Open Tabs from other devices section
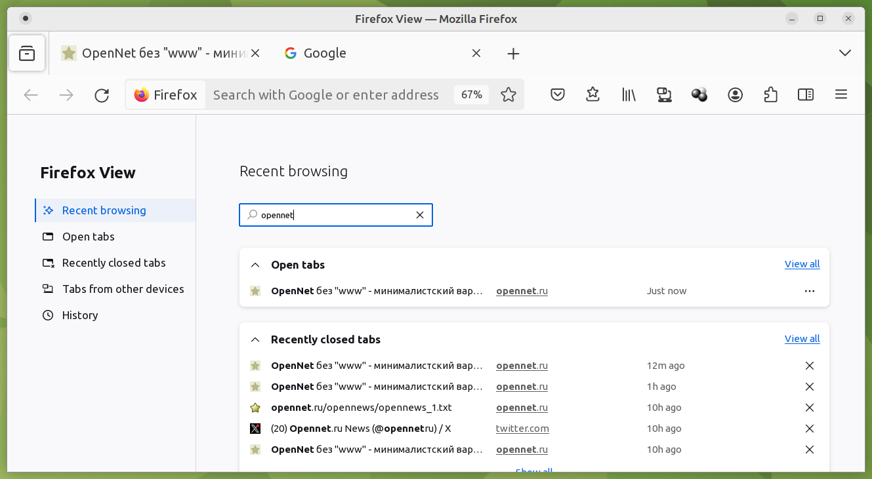 pyautogui.click(x=123, y=289)
